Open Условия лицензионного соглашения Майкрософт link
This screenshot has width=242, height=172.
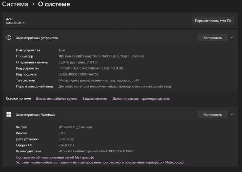pos(100,162)
